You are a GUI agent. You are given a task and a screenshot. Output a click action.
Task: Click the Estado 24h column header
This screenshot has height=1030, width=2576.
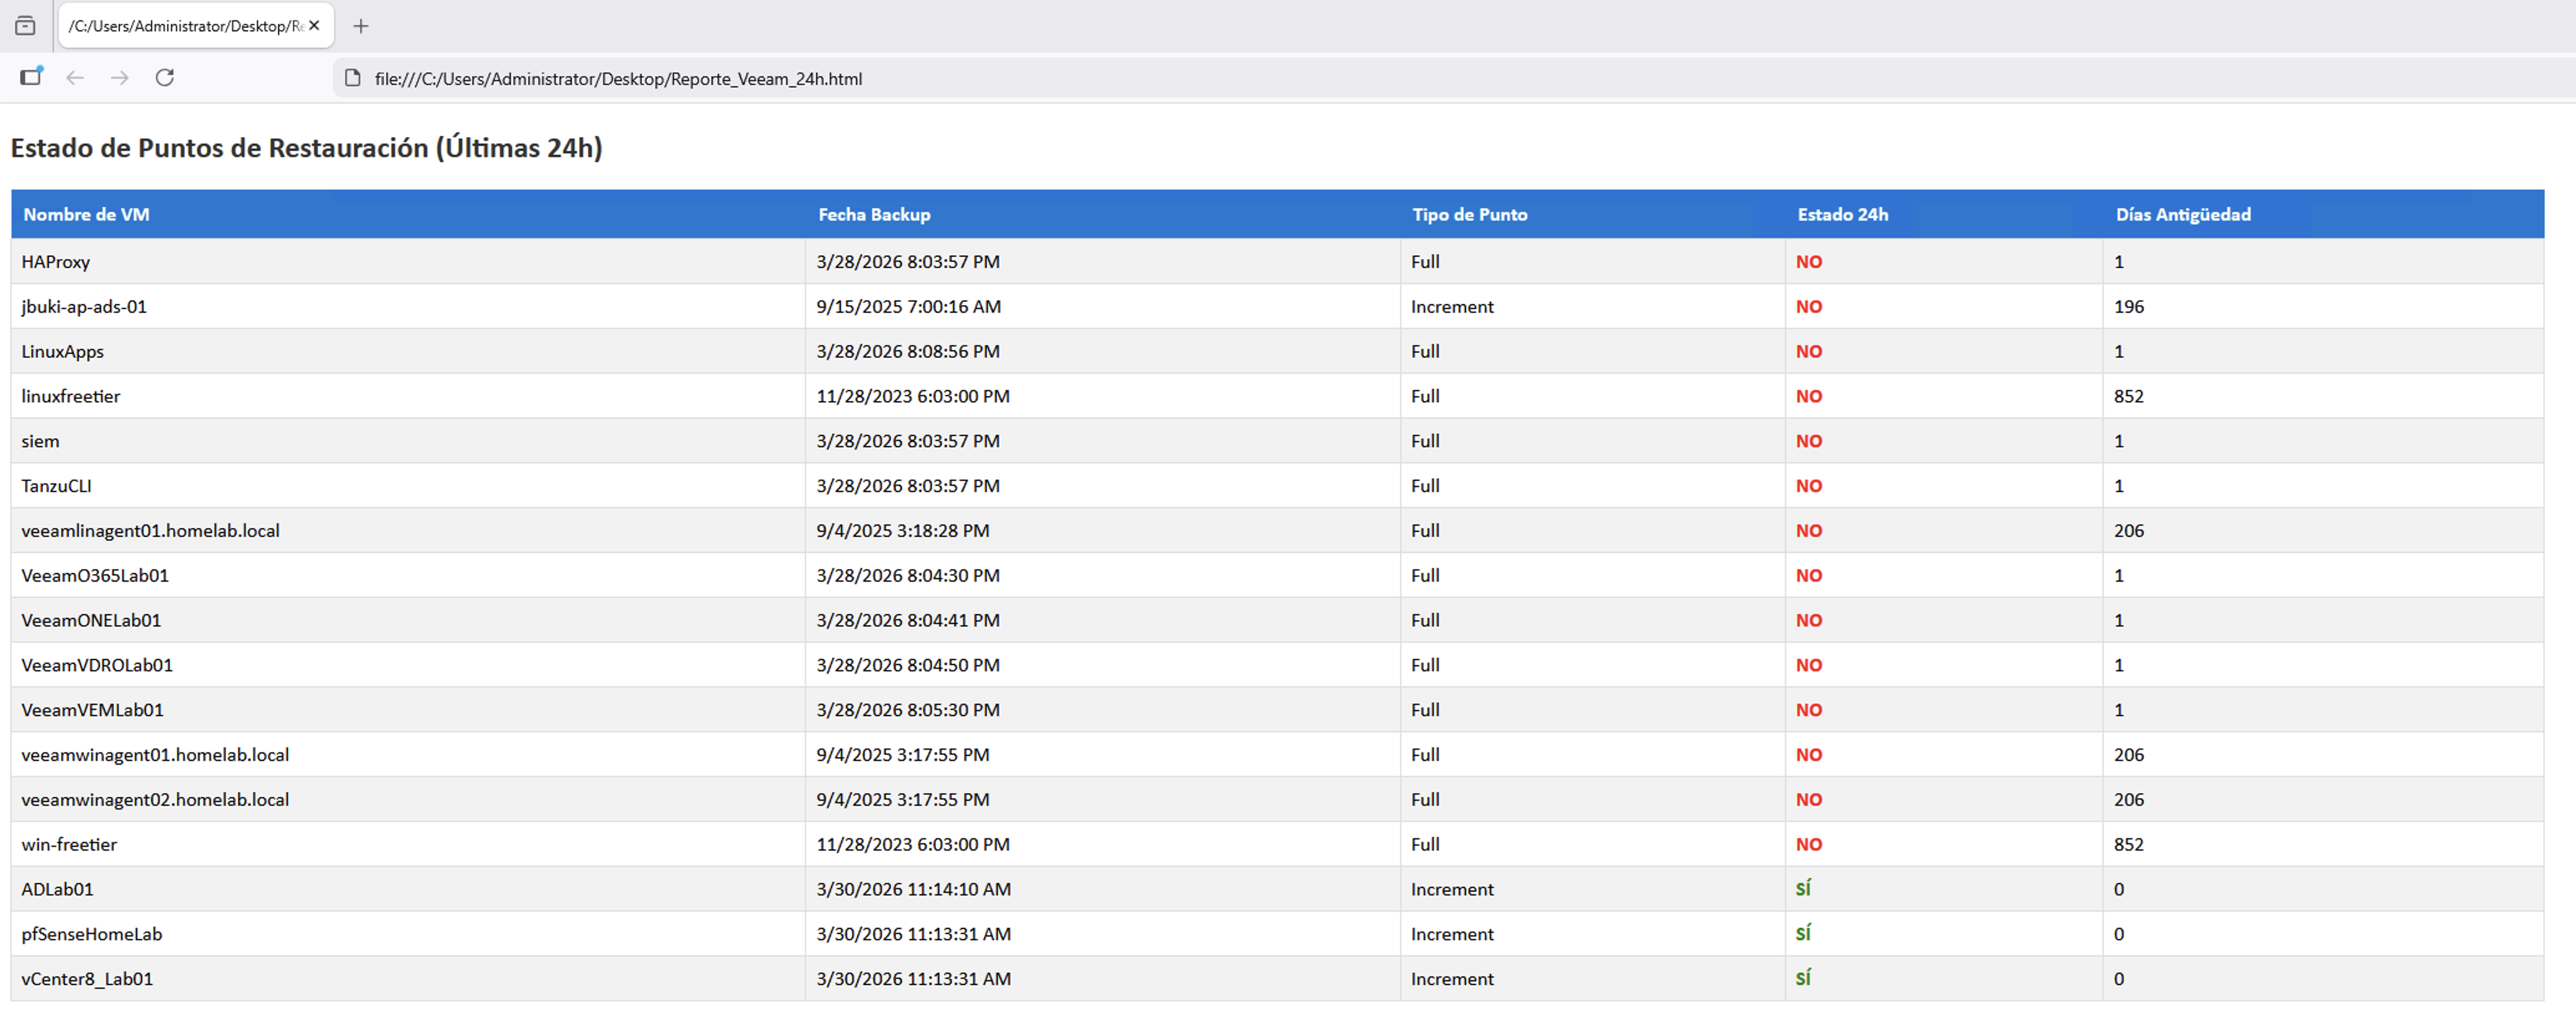1842,214
